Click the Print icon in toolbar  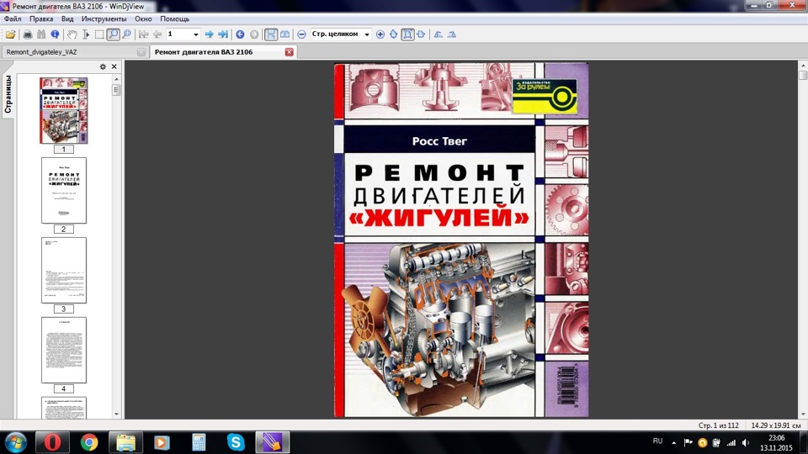tap(27, 34)
